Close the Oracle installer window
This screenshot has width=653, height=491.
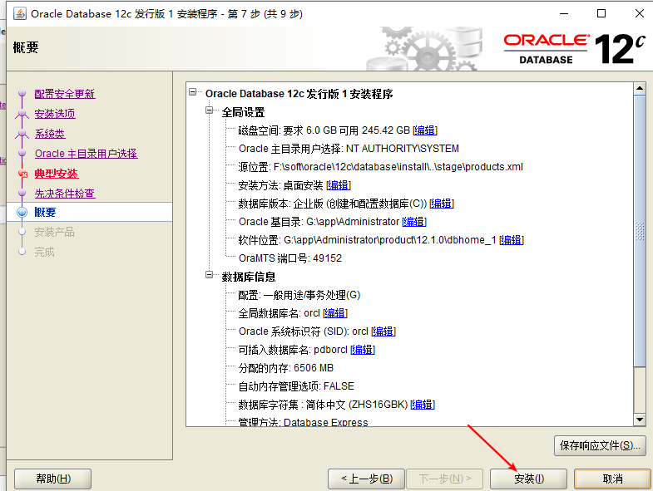pos(640,13)
